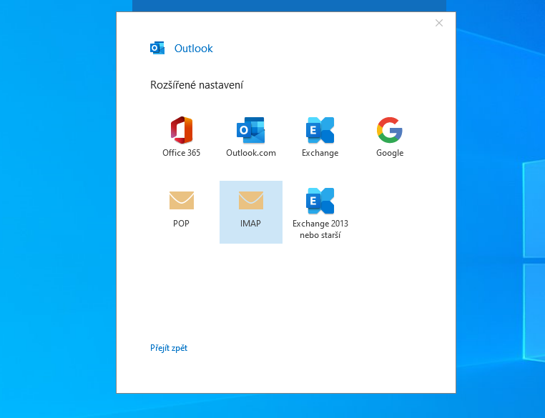This screenshot has height=418, width=545.
Task: Choose the Outlook.com account option
Action: (250, 137)
